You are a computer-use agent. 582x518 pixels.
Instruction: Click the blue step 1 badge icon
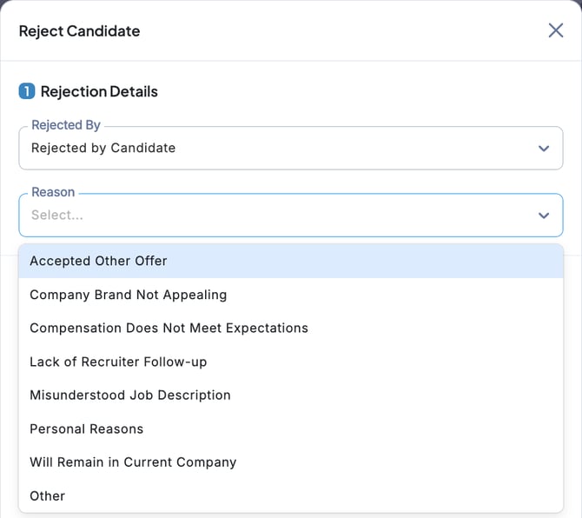pos(27,91)
